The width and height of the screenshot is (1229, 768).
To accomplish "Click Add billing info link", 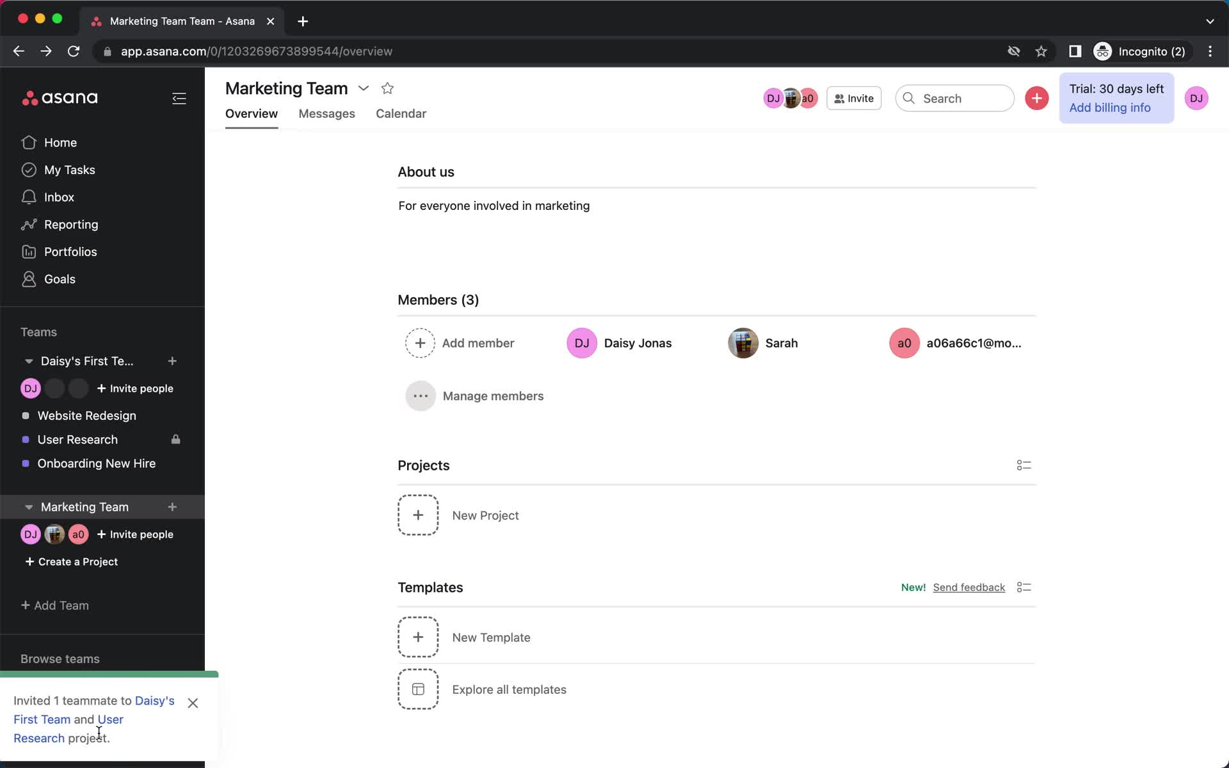I will click(1109, 108).
